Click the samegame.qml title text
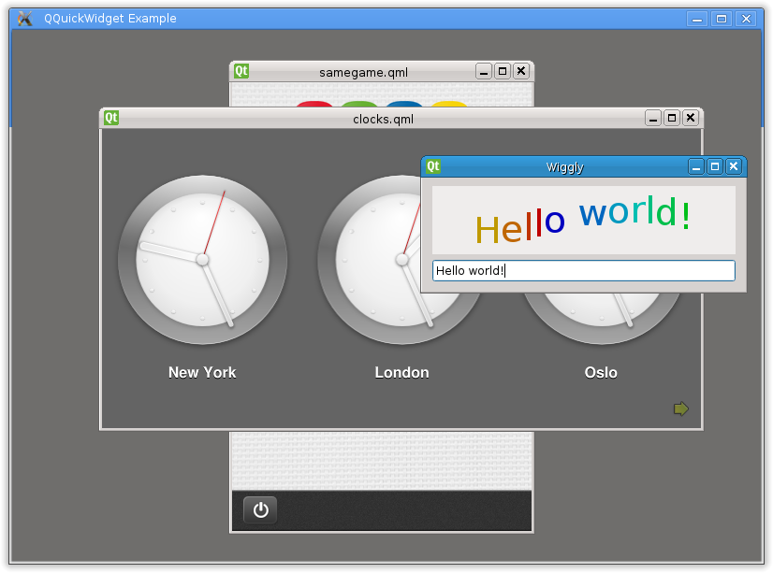The height and width of the screenshot is (573, 773). (363, 72)
